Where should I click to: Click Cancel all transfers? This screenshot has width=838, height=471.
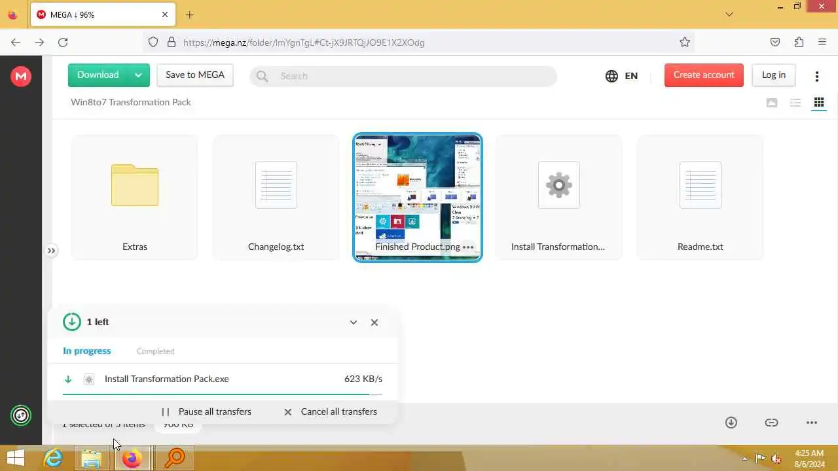coord(331,411)
